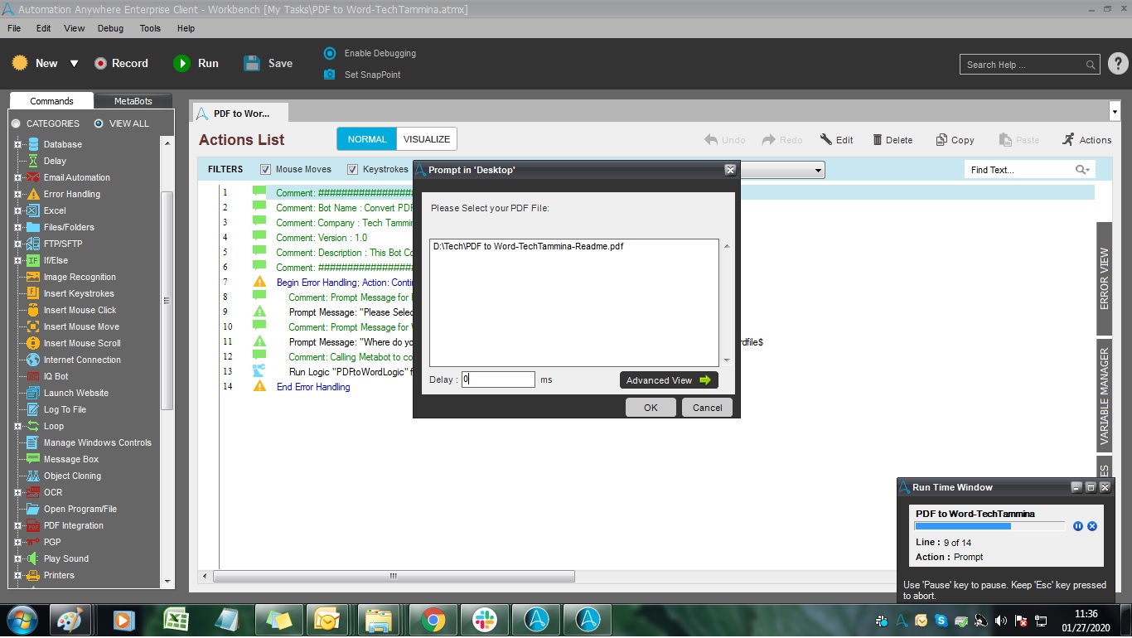Click the Internet Connection globe icon
1132x638 pixels.
tap(33, 360)
